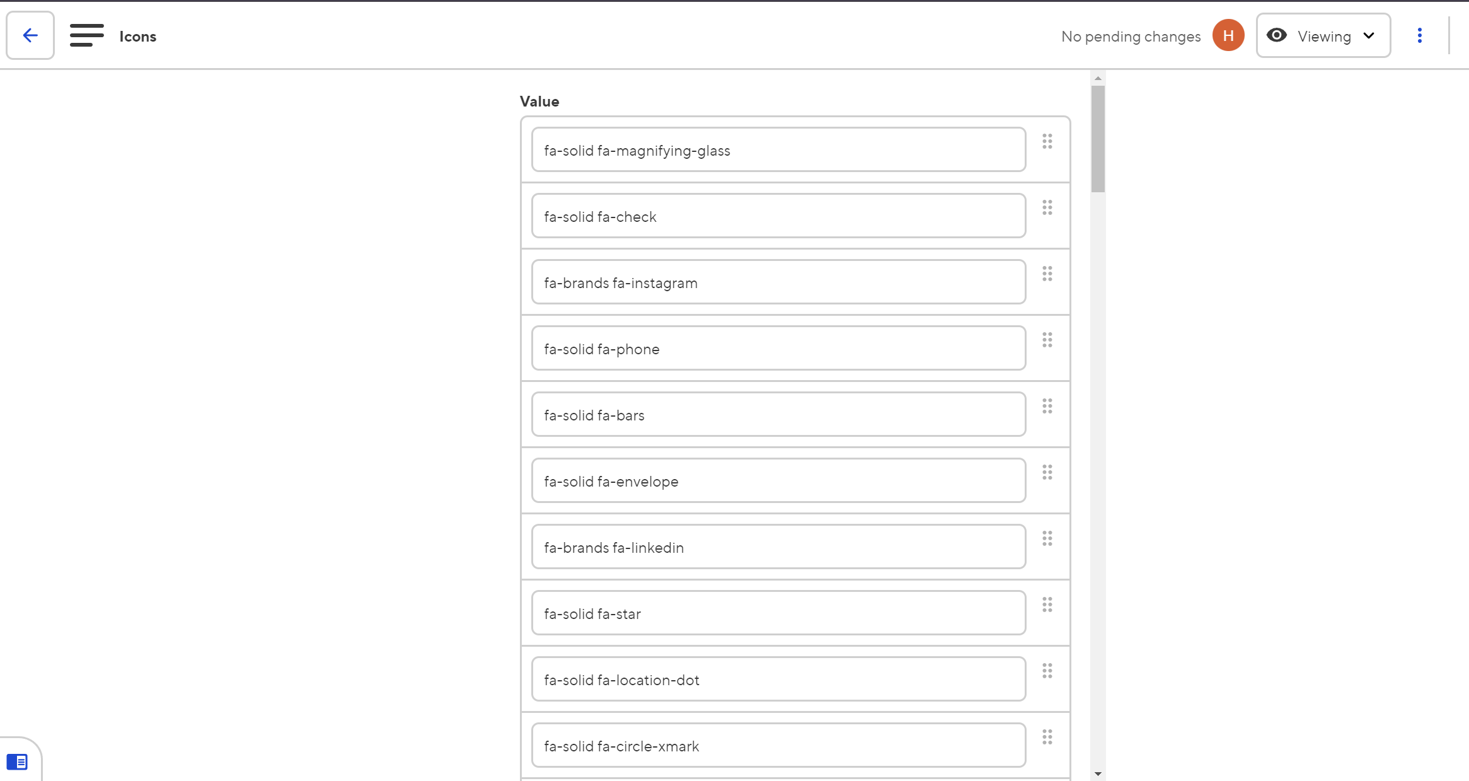Toggle the Viewing mode dropdown
Screen dimensions: 1469x781
point(1322,36)
